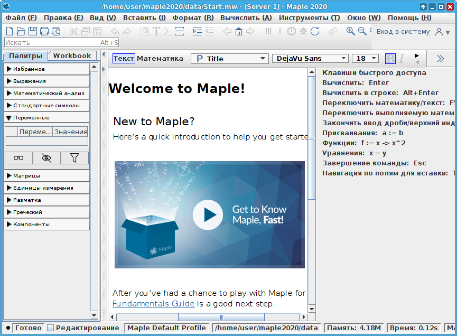This screenshot has height=336, width=457.
Task: Zoom in with the magnifier plus icon
Action: [350, 31]
